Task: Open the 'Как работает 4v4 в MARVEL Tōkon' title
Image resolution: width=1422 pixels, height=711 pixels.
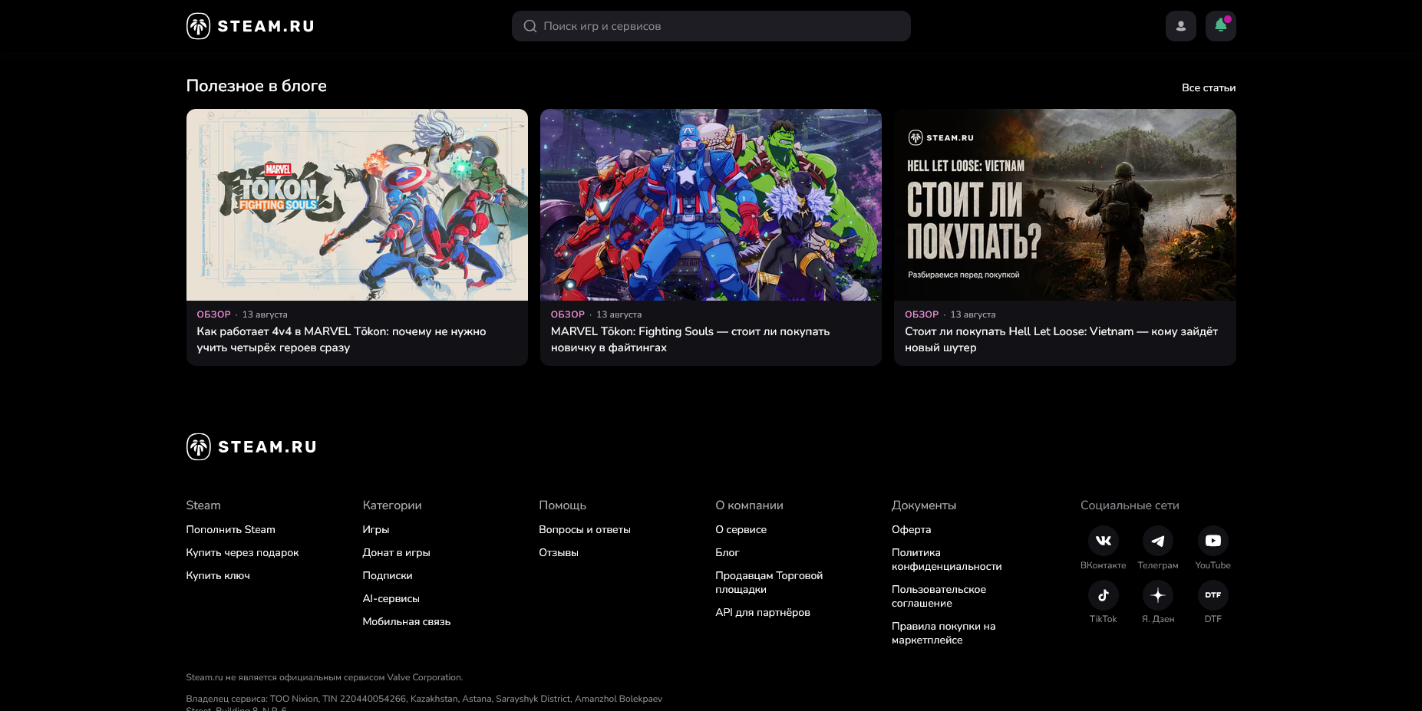Action: click(341, 339)
